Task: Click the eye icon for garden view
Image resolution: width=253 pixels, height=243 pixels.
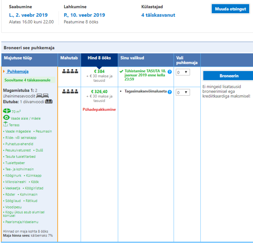Action: [x=6, y=118]
